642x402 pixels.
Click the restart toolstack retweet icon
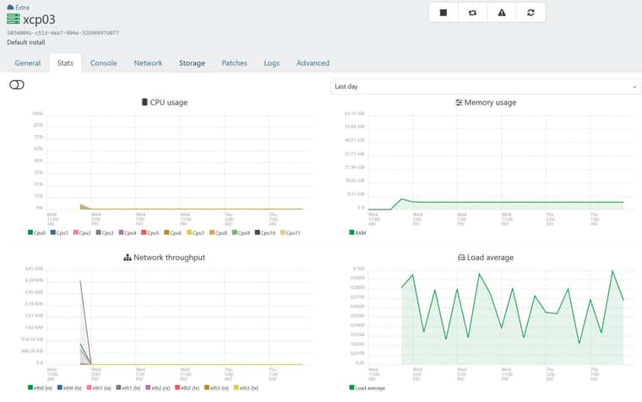click(472, 13)
